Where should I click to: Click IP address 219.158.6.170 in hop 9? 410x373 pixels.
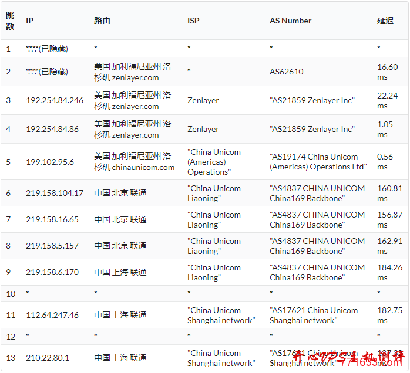coord(53,272)
